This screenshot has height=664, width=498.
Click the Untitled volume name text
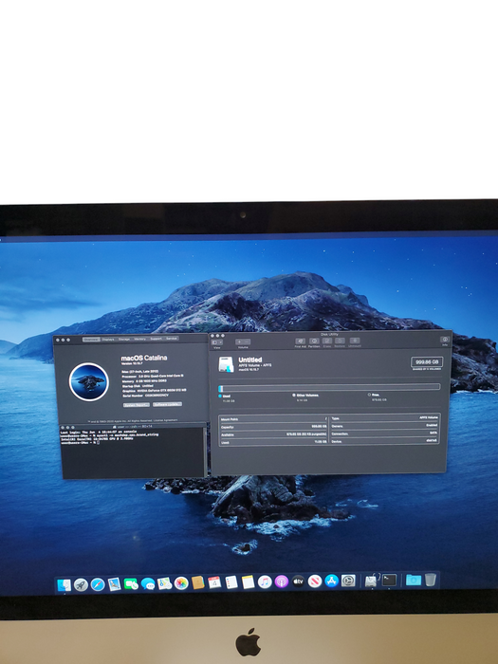[249, 360]
